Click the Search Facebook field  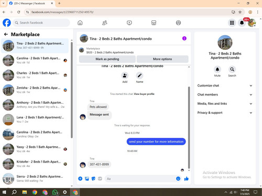[41, 23]
